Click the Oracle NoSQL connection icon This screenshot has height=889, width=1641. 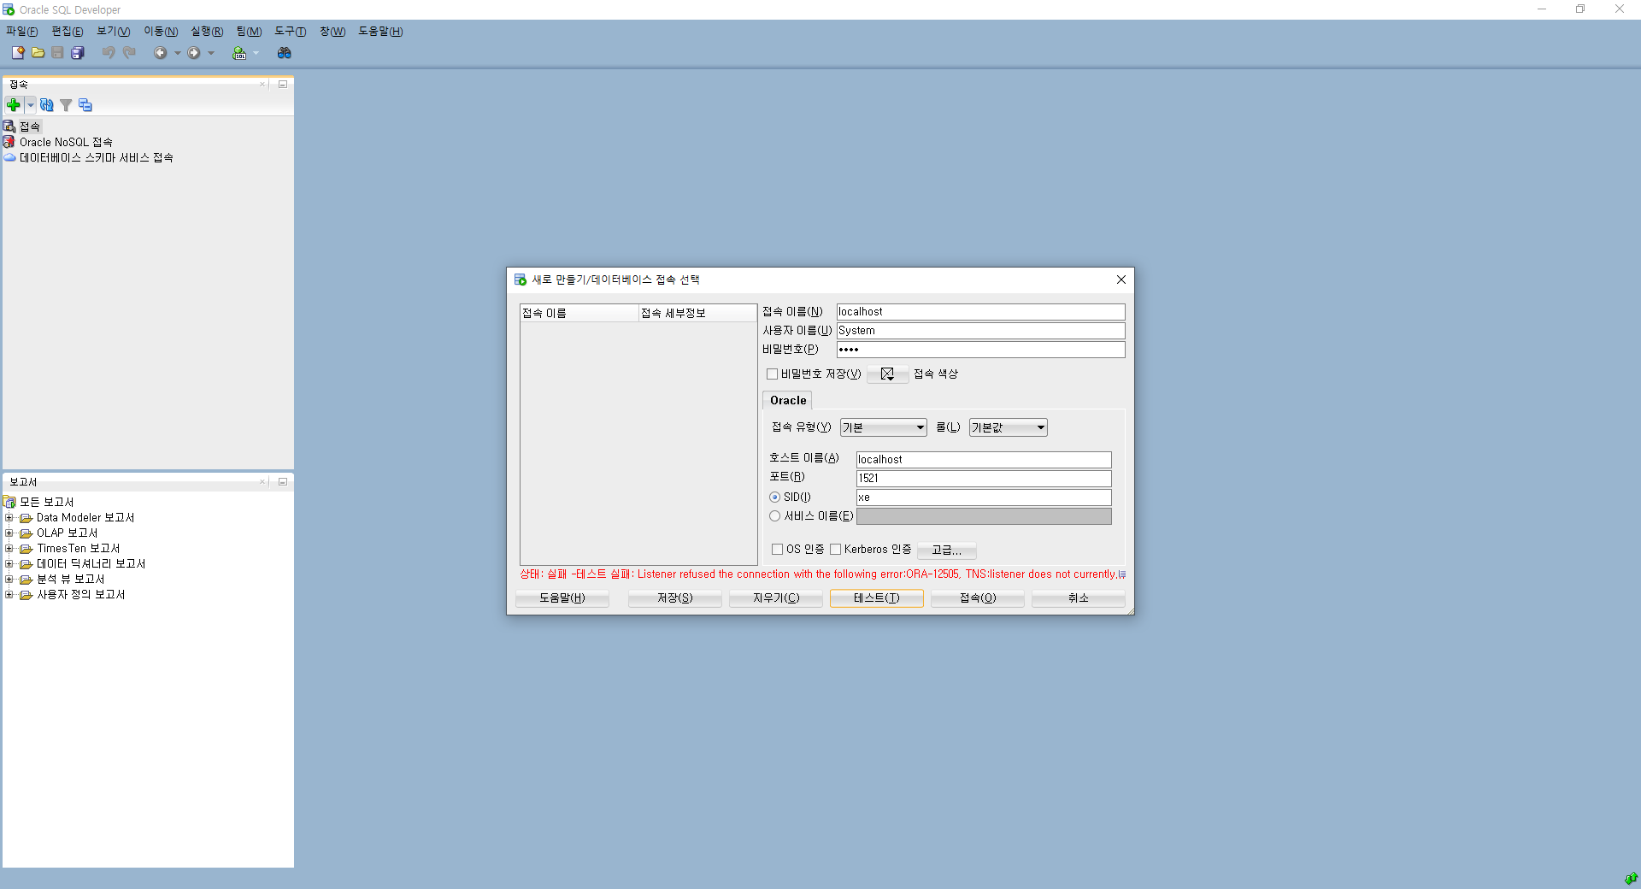(x=9, y=142)
